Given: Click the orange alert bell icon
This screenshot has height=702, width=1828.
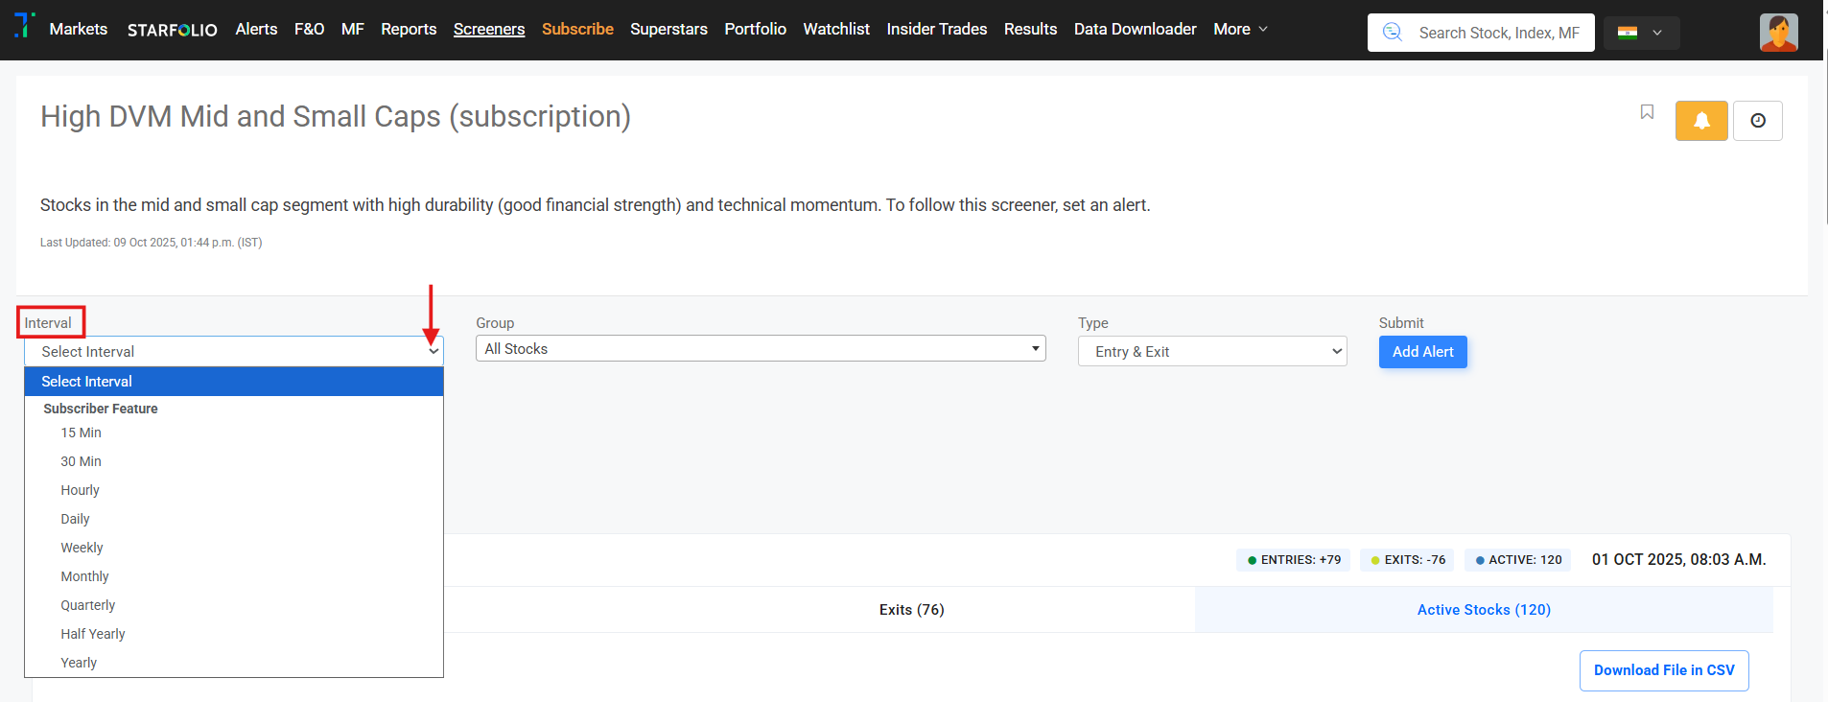Looking at the screenshot, I should click(x=1701, y=121).
